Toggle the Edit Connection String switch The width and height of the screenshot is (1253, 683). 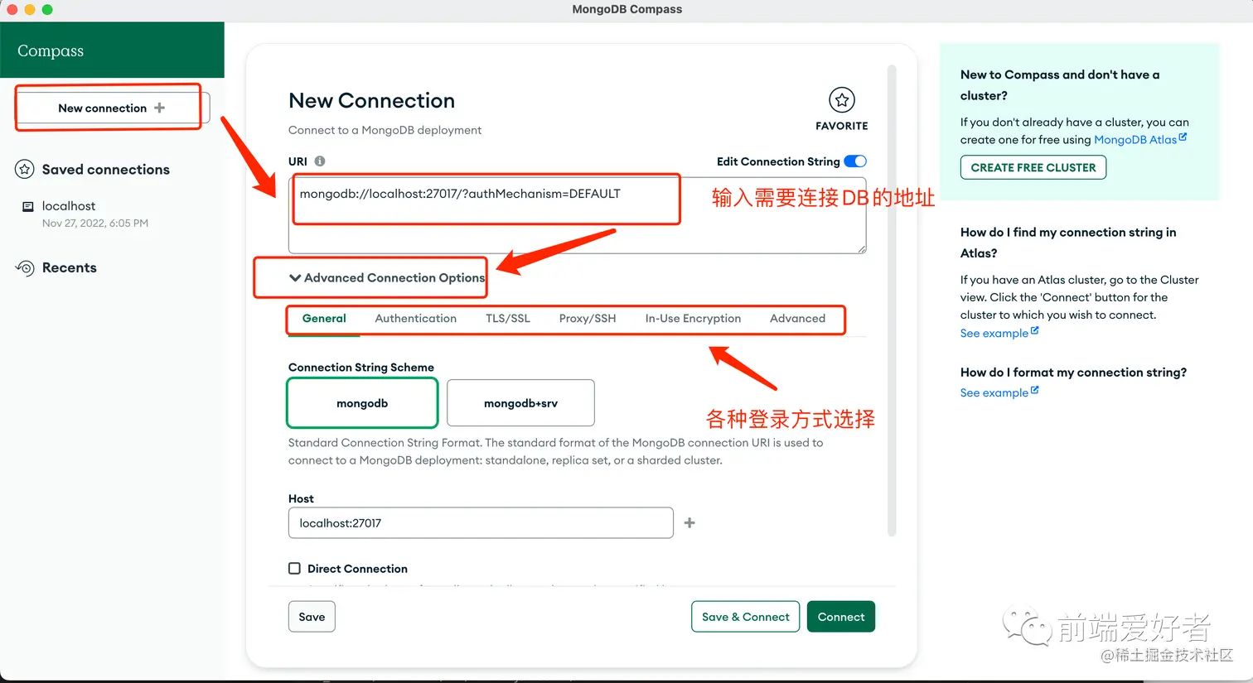point(855,161)
